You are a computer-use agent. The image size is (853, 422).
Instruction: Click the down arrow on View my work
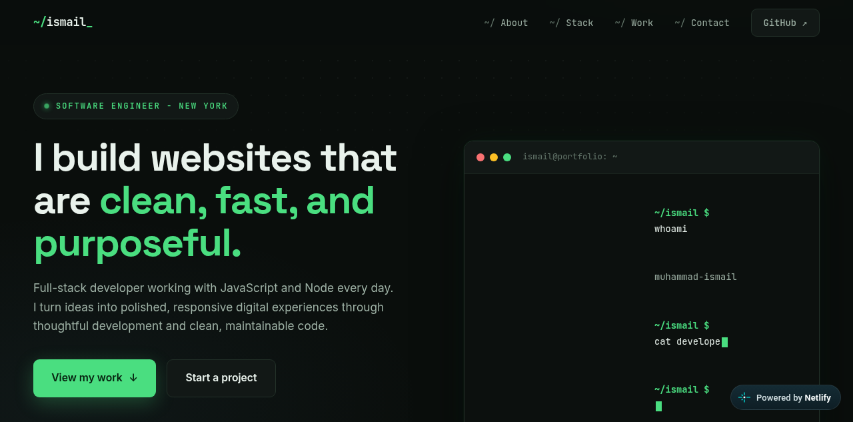(x=133, y=378)
